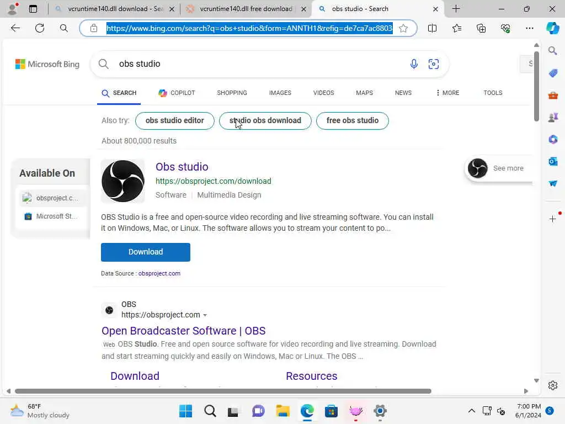Open the obsproject.com data source link
The width and height of the screenshot is (565, 424).
(x=159, y=273)
